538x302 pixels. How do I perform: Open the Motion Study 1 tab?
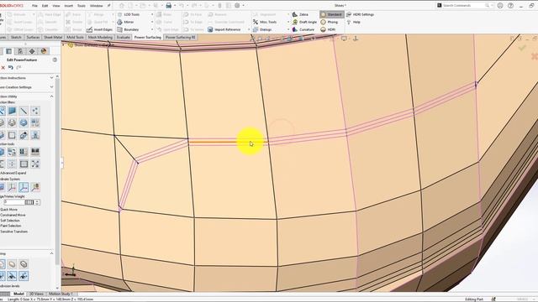click(x=61, y=294)
